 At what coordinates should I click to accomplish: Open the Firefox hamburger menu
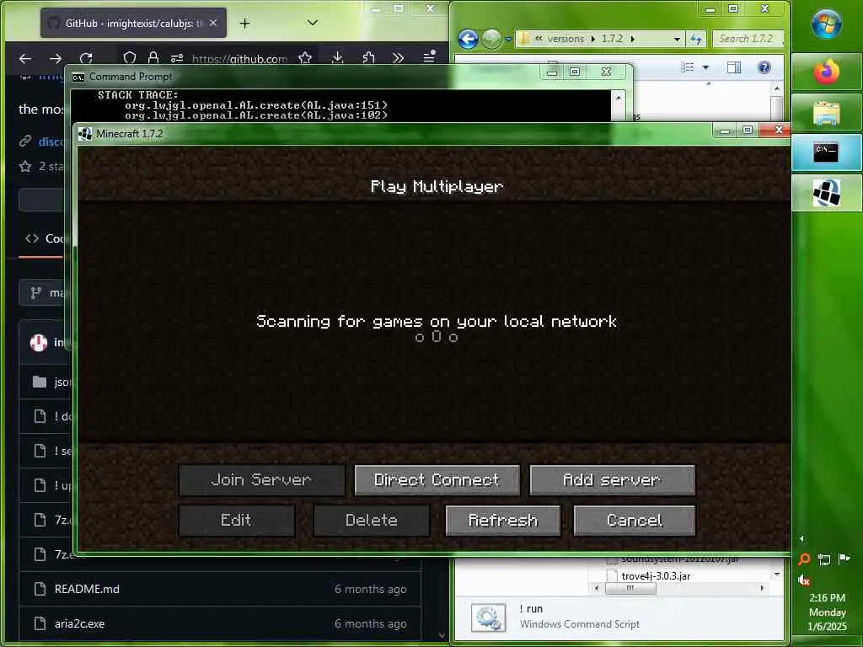point(429,57)
